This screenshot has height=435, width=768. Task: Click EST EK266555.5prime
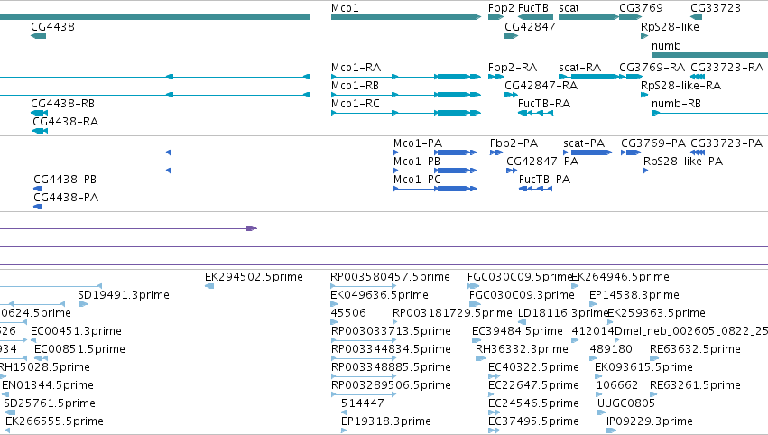54,422
